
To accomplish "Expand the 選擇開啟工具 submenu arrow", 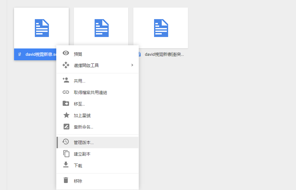I will pyautogui.click(x=132, y=65).
